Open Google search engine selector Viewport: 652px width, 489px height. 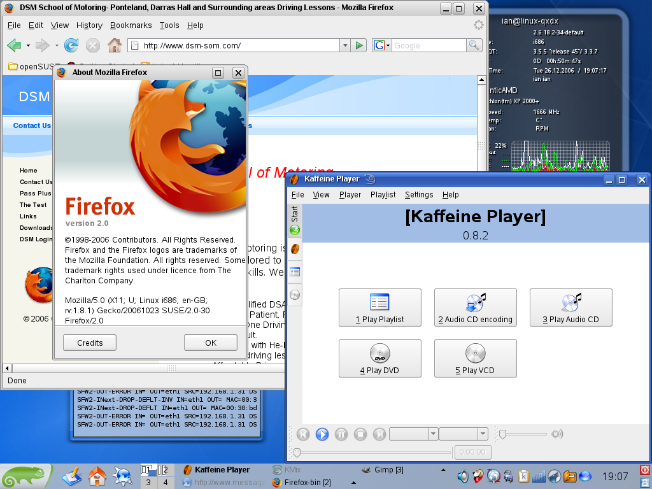tap(382, 45)
